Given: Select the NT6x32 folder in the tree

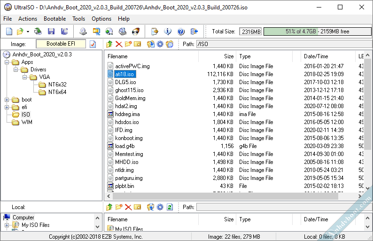Looking at the screenshot, I should [57, 85].
